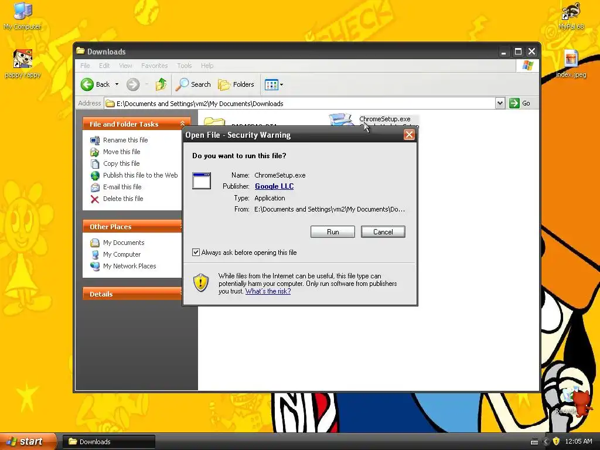
Task: Open My Computer desktop icon
Action: pos(22,16)
